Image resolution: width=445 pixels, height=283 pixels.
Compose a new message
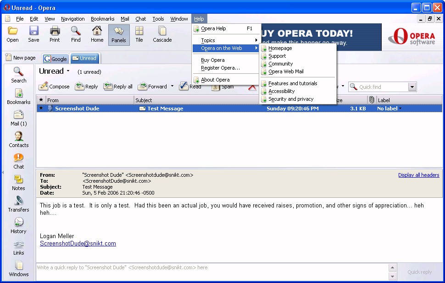54,86
